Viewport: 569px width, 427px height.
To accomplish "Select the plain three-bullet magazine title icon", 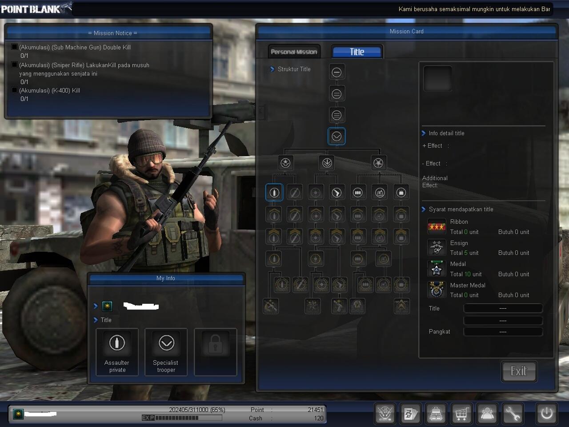I will 358,193.
